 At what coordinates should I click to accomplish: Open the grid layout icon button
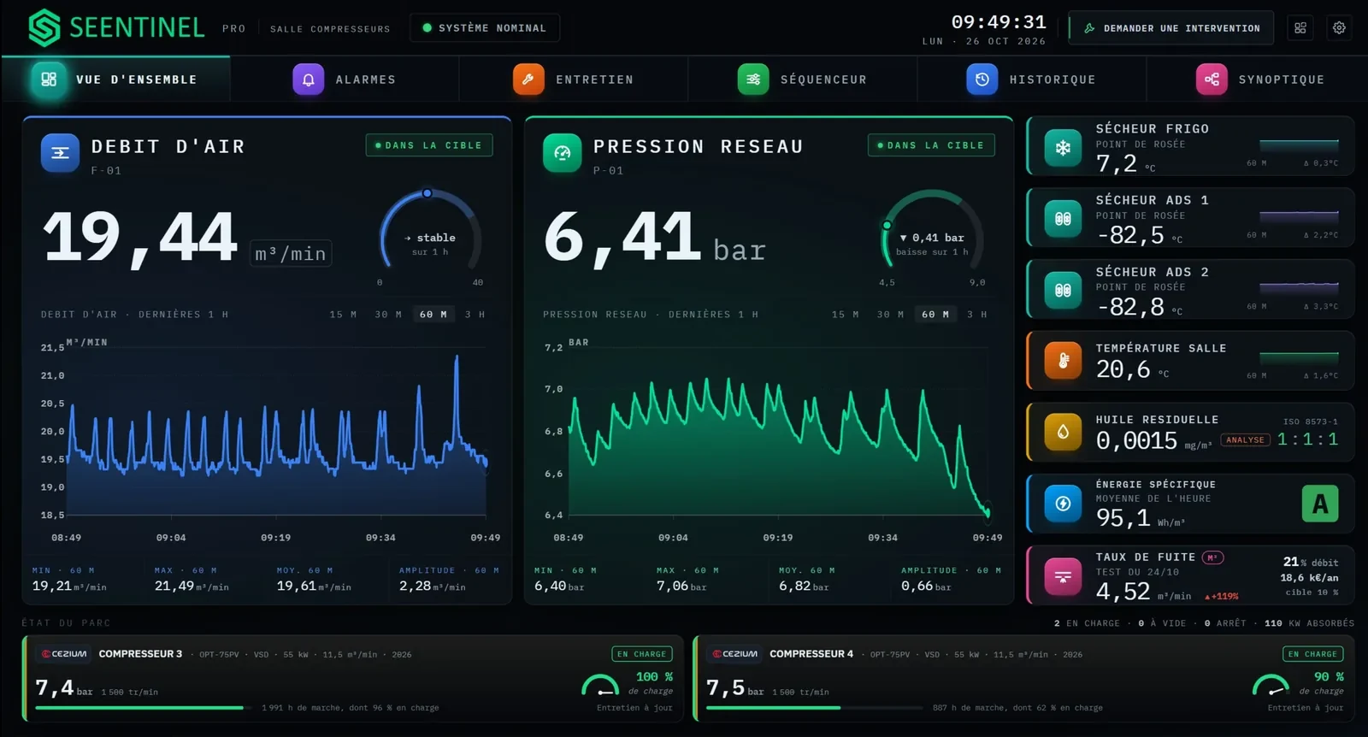[x=1300, y=28]
